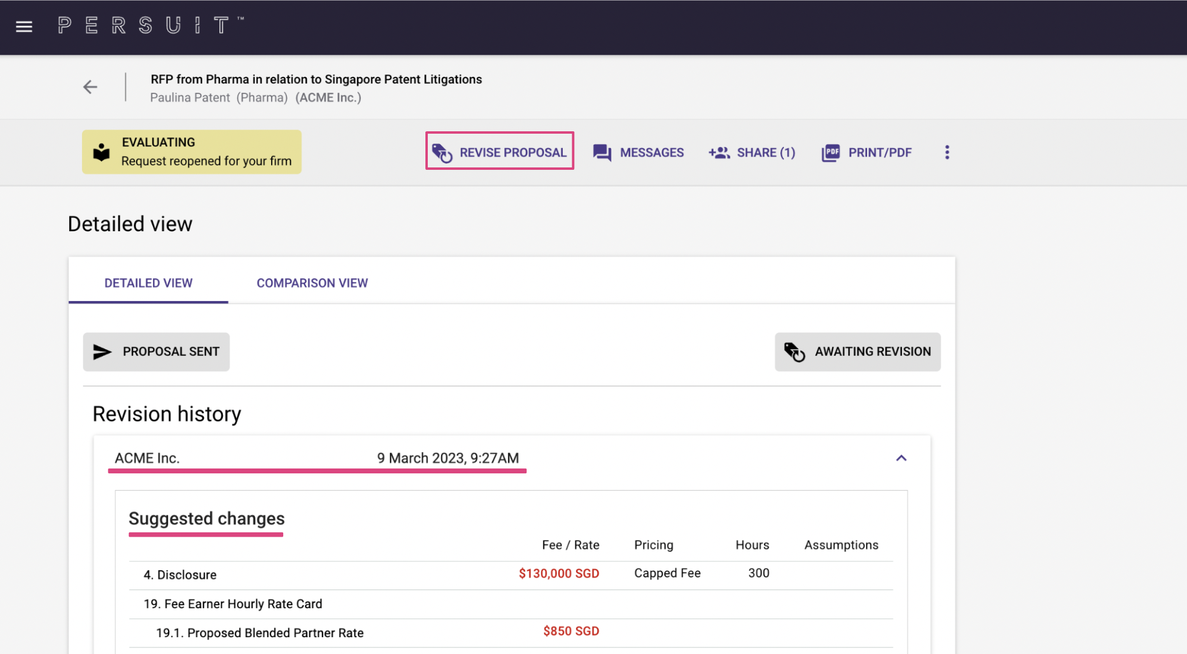Open Print/PDF option
The width and height of the screenshot is (1187, 654).
coord(866,152)
